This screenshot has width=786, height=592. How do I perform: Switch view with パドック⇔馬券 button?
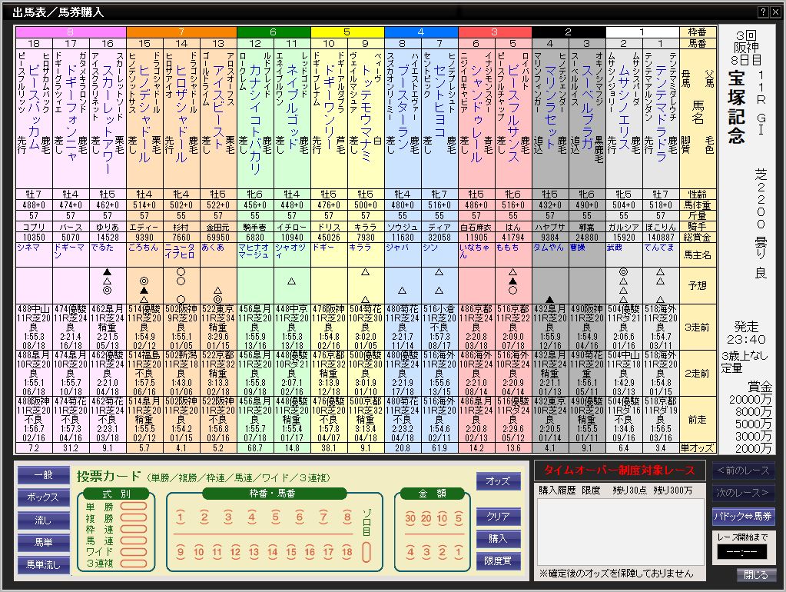pyautogui.click(x=744, y=516)
